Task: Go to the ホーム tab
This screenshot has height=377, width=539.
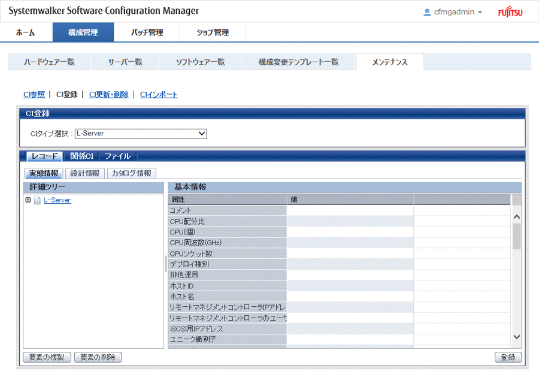Action: tap(26, 32)
